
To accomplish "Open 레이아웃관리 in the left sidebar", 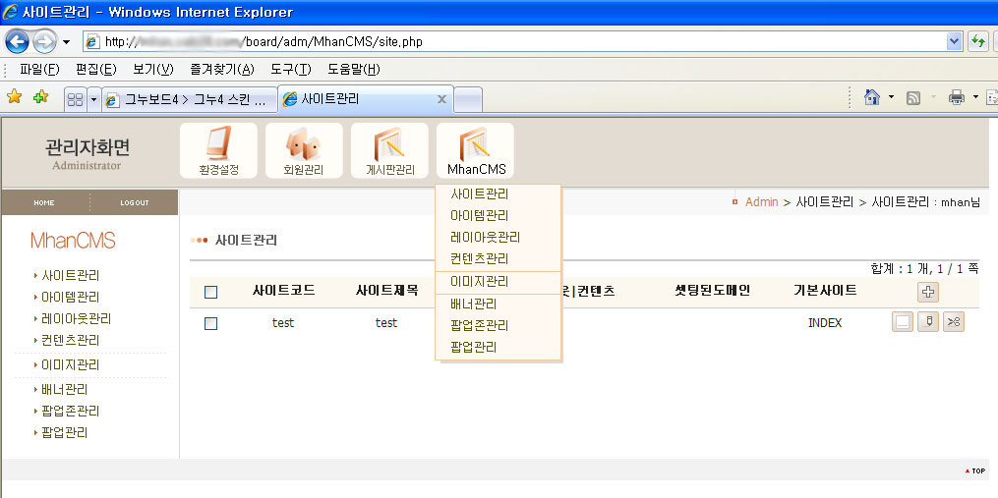I will [x=76, y=318].
